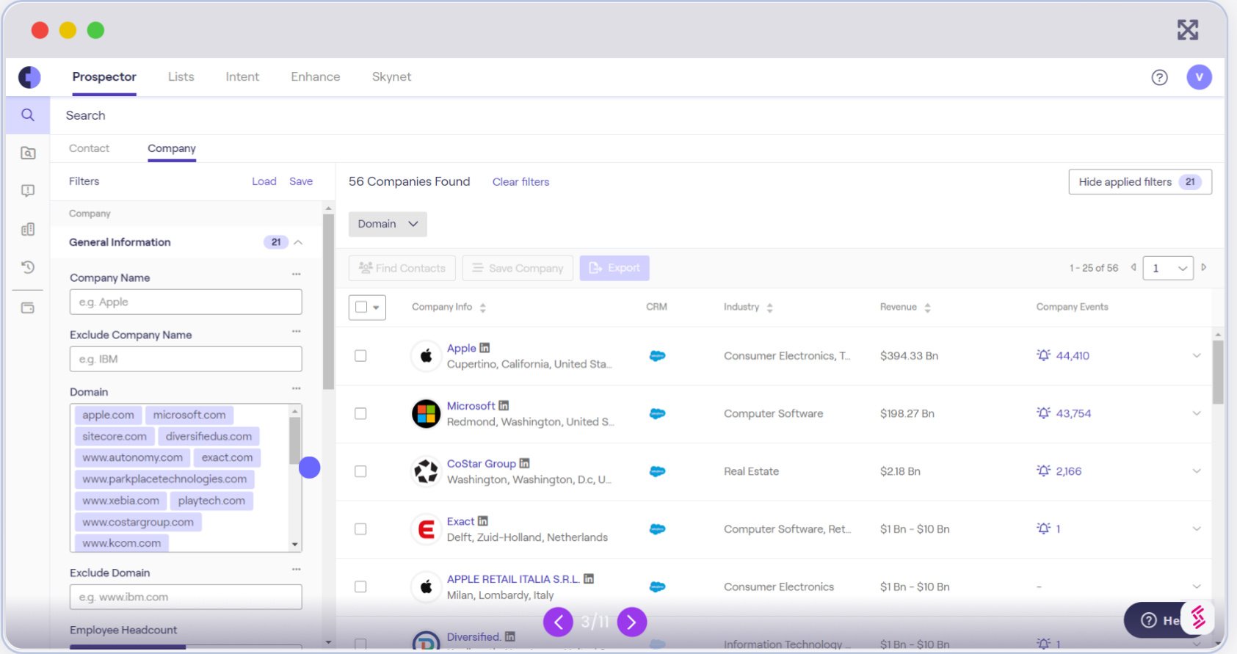The height and width of the screenshot is (654, 1237).
Task: Check the CoStar Group row checkbox
Action: pos(360,471)
